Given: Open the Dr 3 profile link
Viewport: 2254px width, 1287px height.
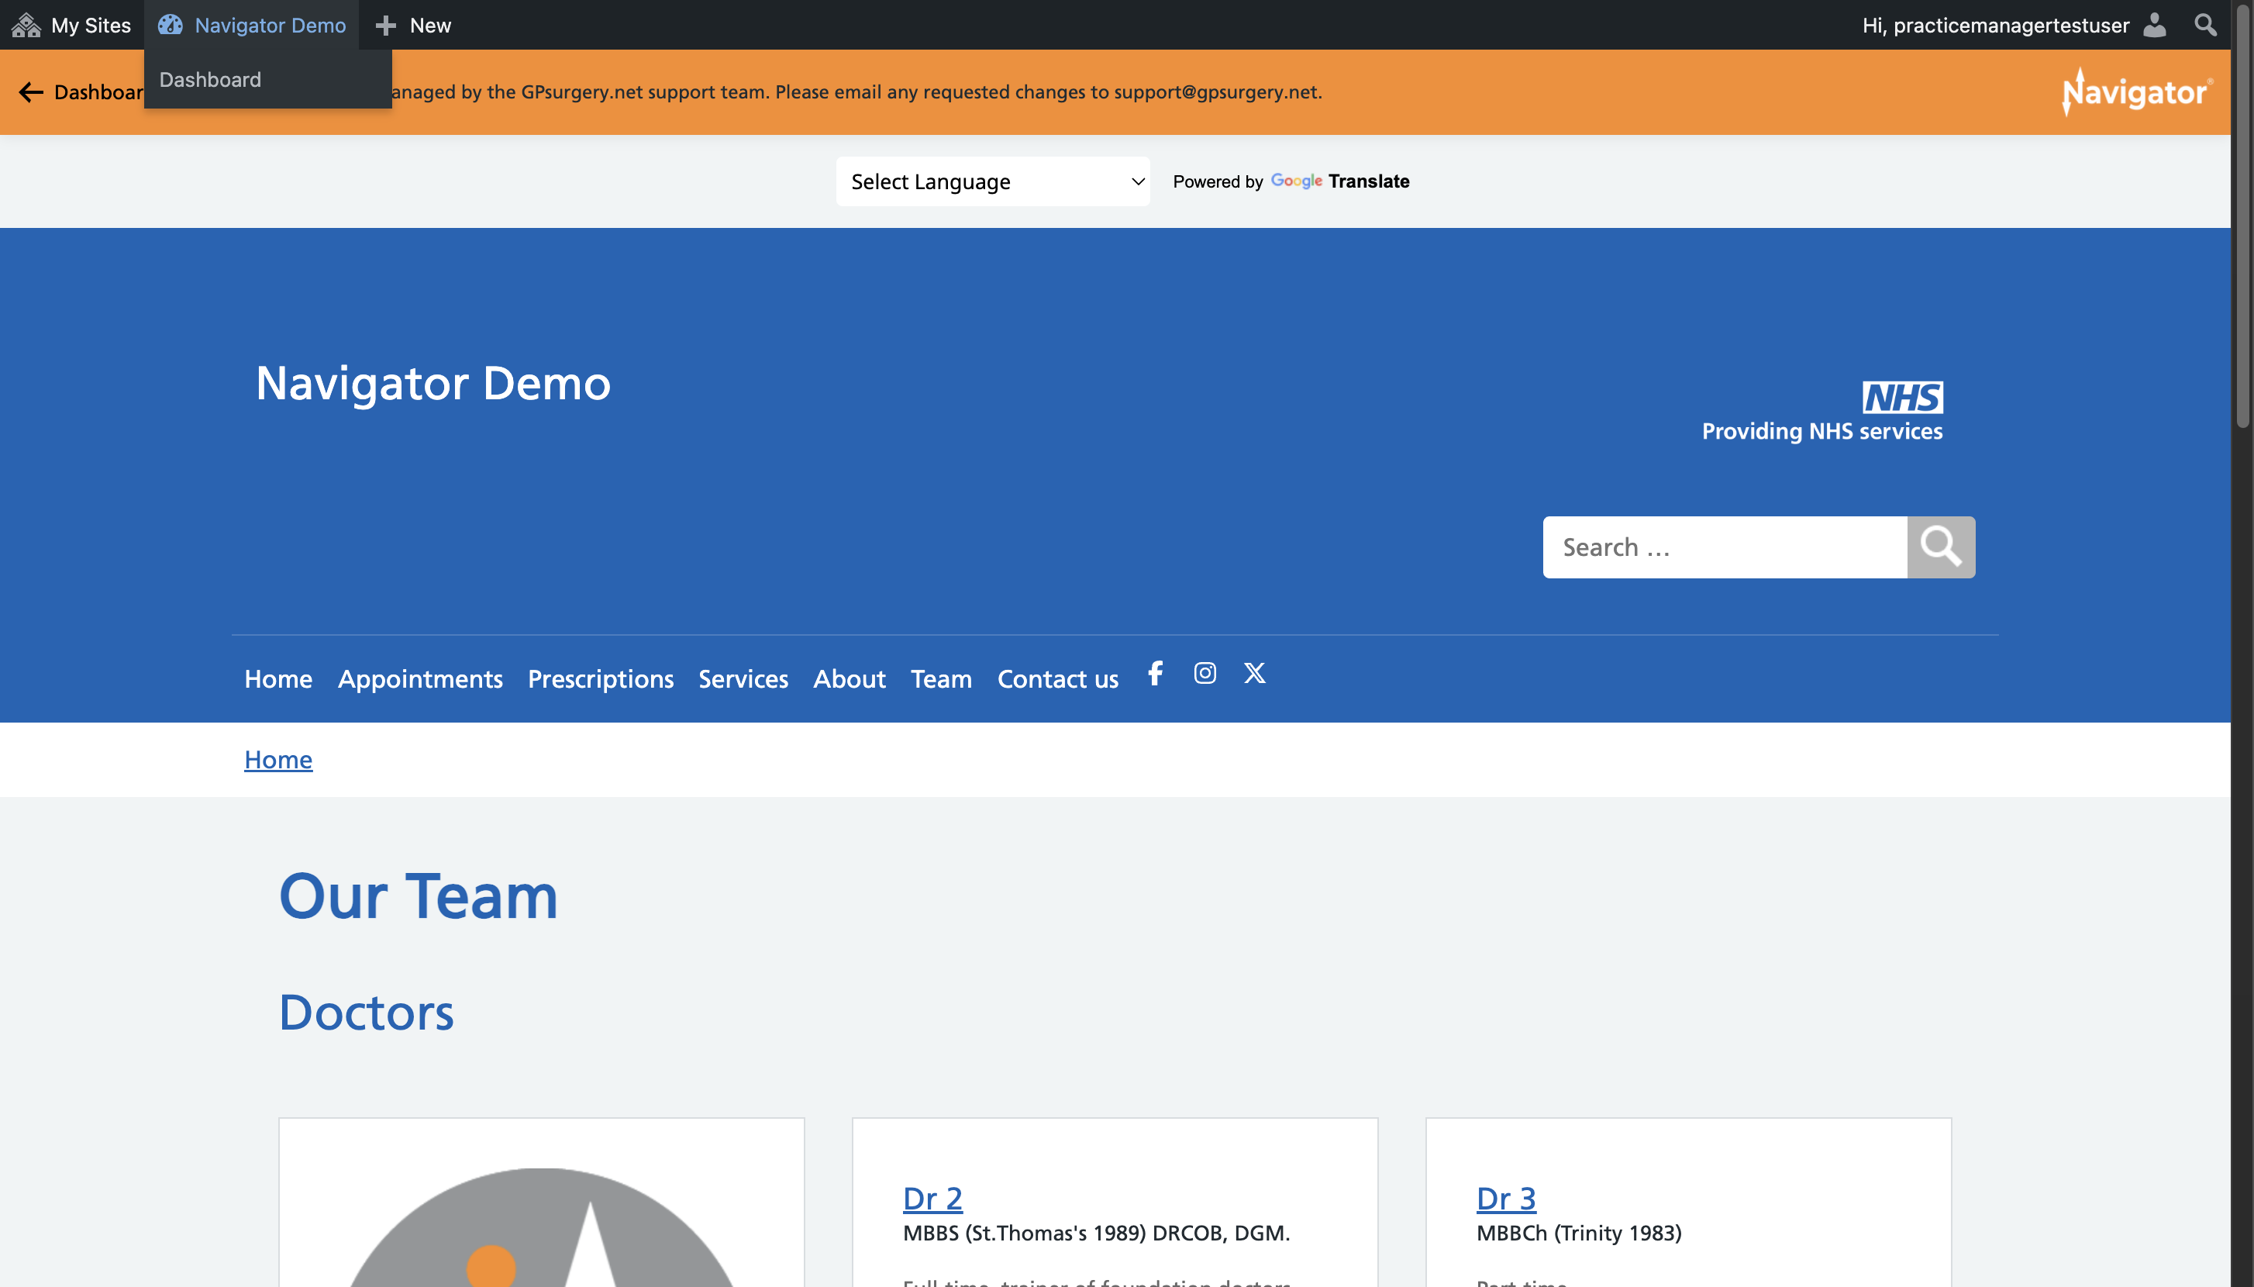Looking at the screenshot, I should (x=1505, y=1198).
